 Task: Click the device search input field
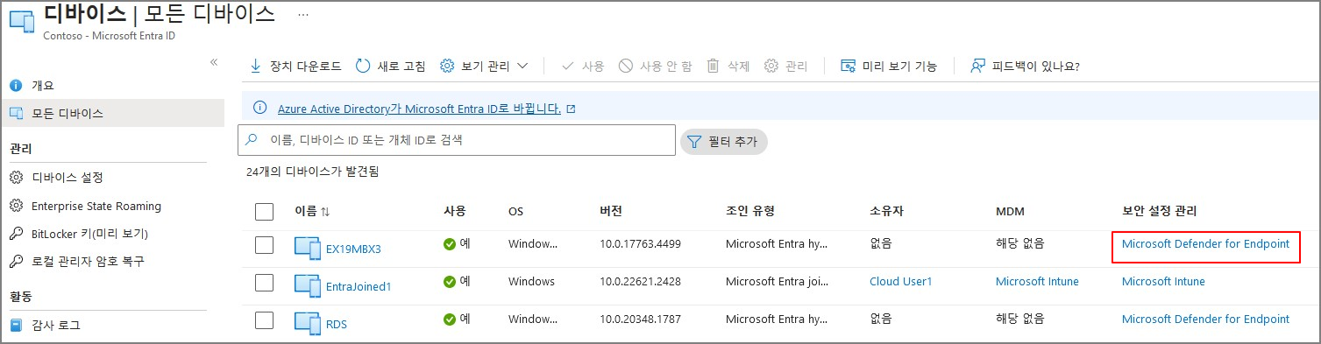[457, 140]
